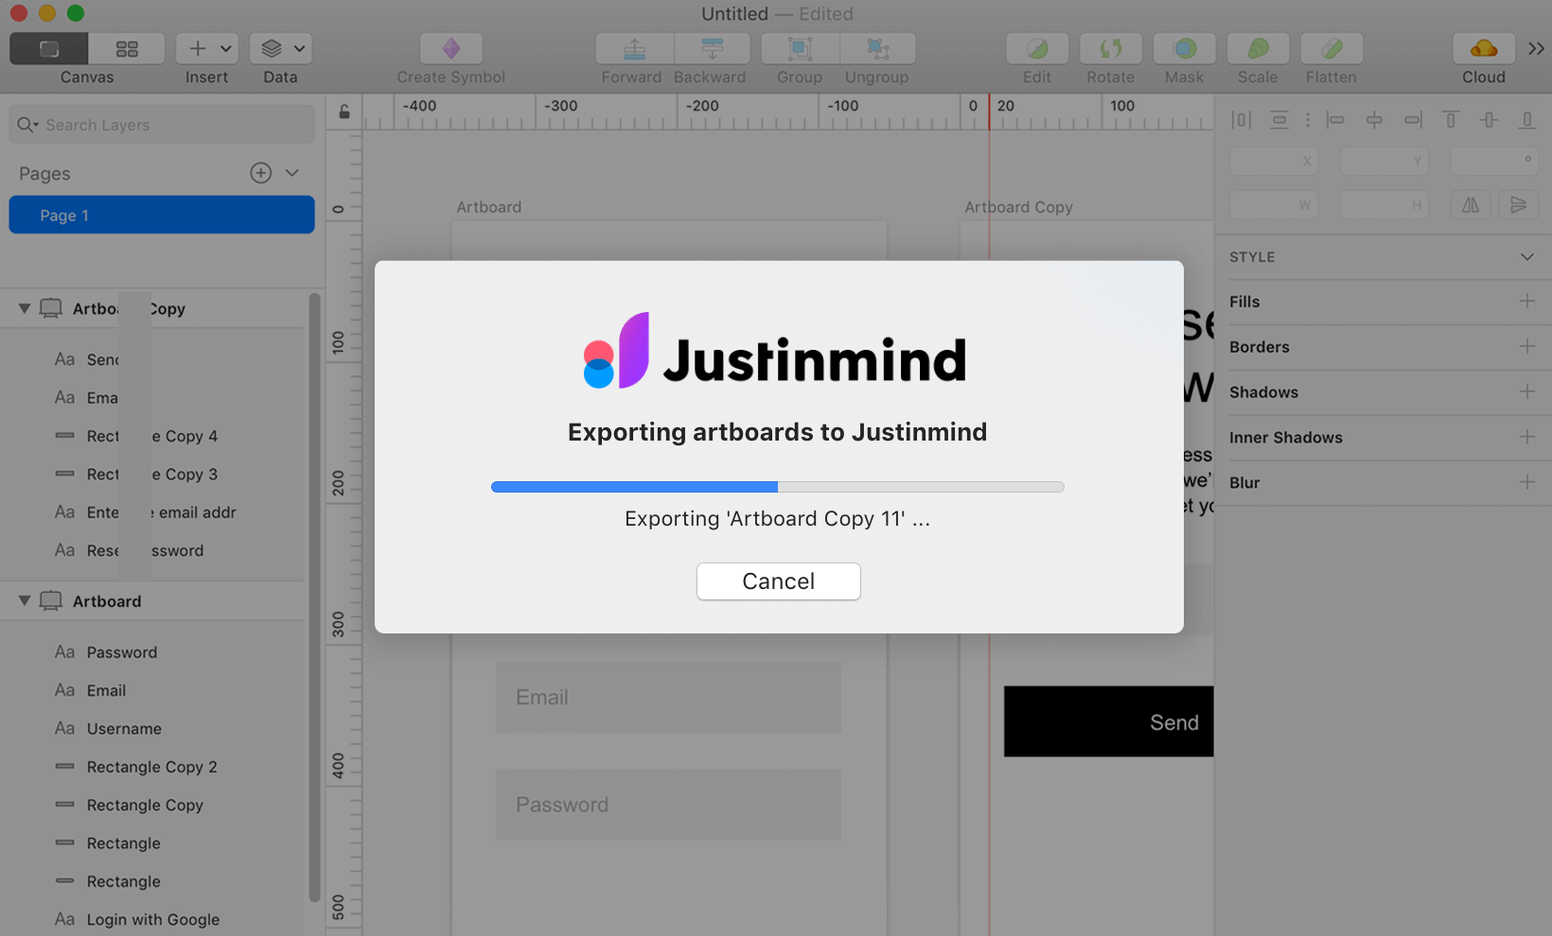Click the Password field on Artboard canvas
This screenshot has height=936, width=1552.
pos(668,805)
